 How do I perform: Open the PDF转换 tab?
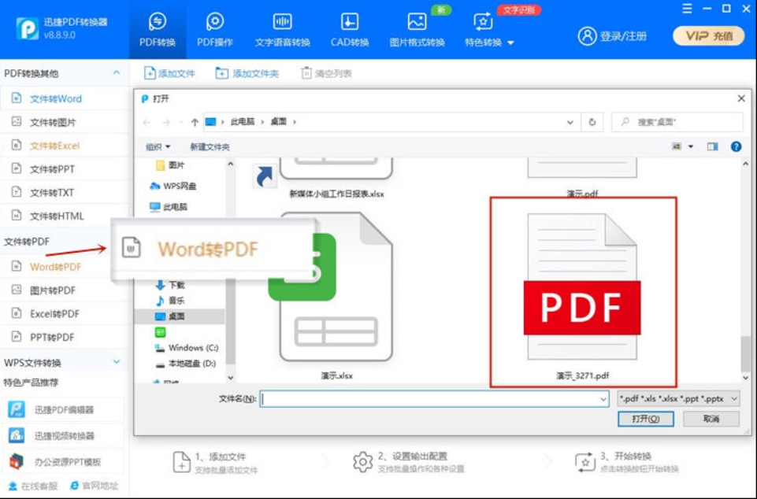coord(157,30)
